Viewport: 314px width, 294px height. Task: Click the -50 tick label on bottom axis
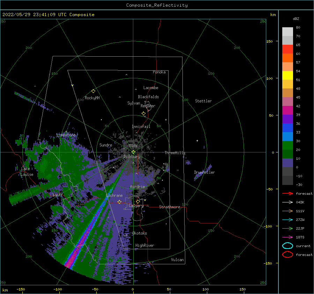coord(95,289)
